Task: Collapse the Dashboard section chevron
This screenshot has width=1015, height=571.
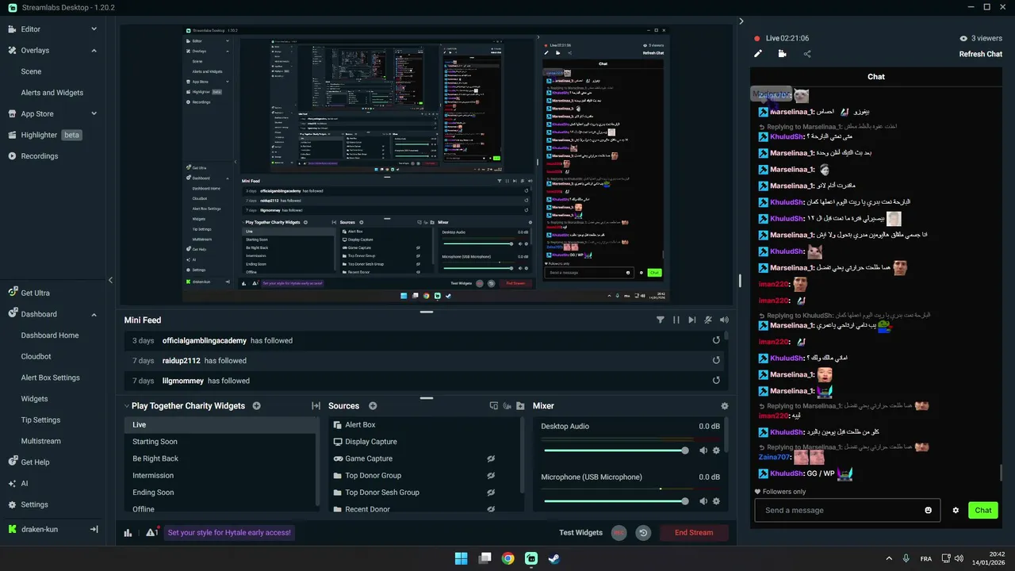Action: 94,315
